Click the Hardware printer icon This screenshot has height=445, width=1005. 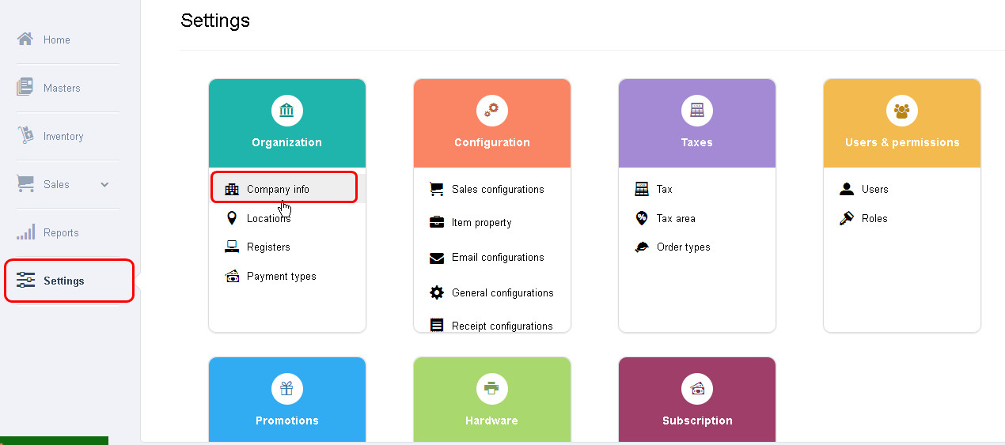pyautogui.click(x=491, y=389)
